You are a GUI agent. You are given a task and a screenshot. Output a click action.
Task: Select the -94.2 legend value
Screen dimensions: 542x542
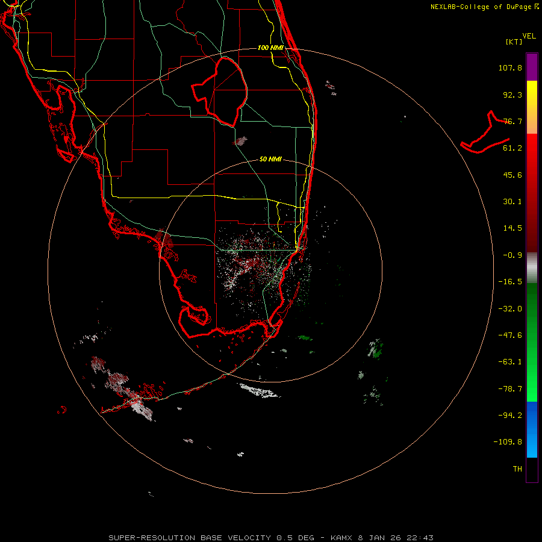(510, 415)
